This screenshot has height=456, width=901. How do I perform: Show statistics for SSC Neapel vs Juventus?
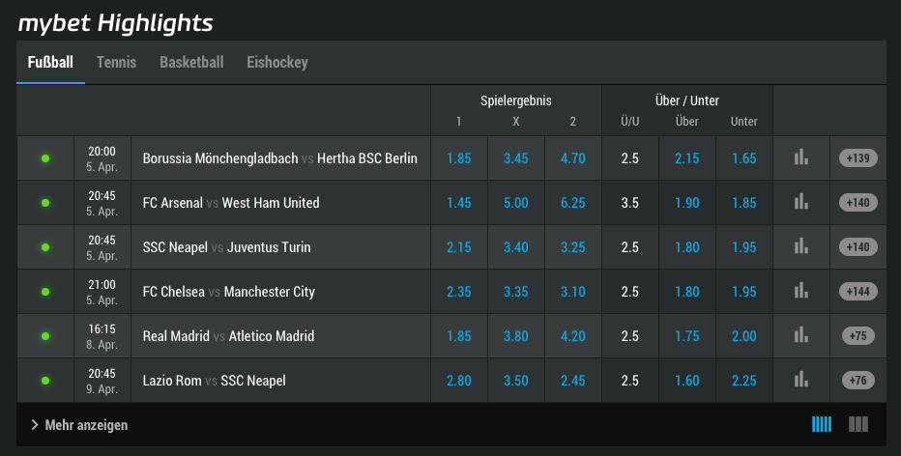pos(801,246)
